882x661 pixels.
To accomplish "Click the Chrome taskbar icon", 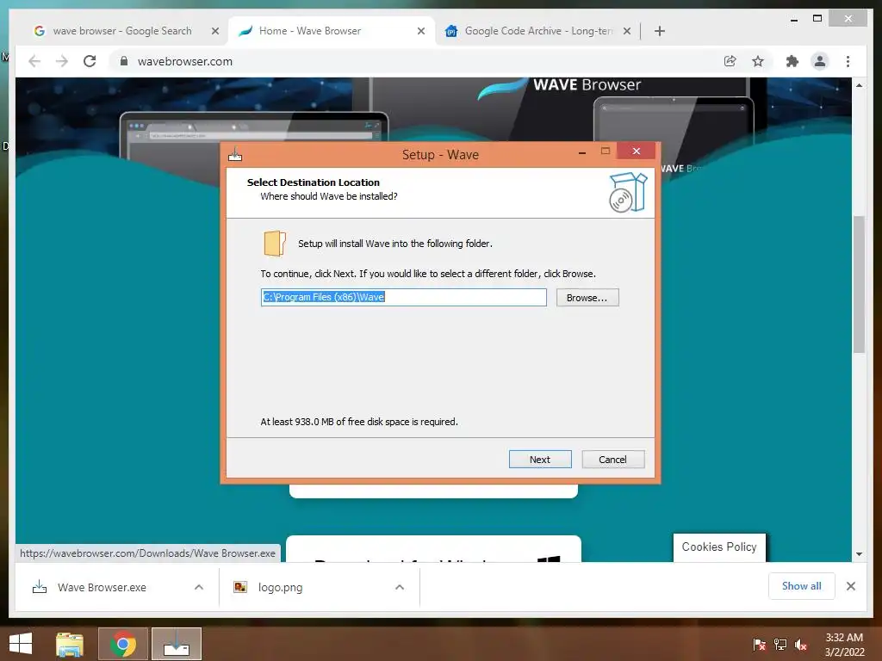I will (123, 644).
